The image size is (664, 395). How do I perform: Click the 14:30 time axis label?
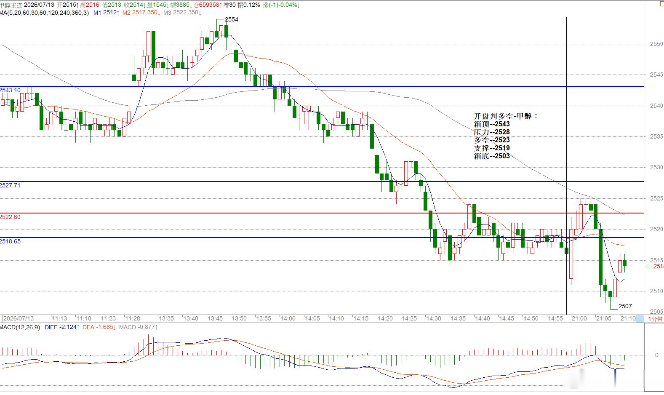tap(434, 318)
